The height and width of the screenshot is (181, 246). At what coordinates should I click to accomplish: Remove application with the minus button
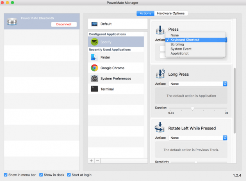98,161
